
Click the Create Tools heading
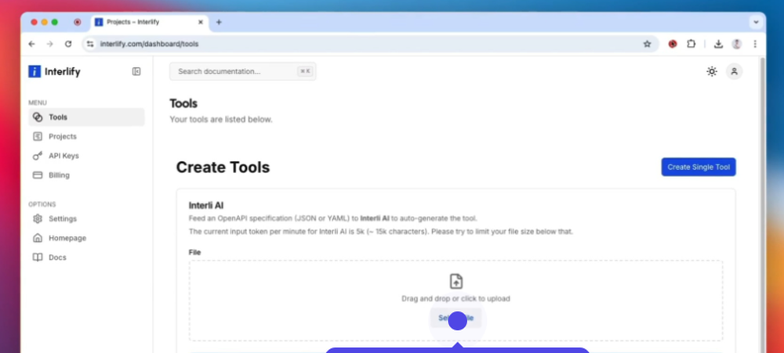coord(223,167)
